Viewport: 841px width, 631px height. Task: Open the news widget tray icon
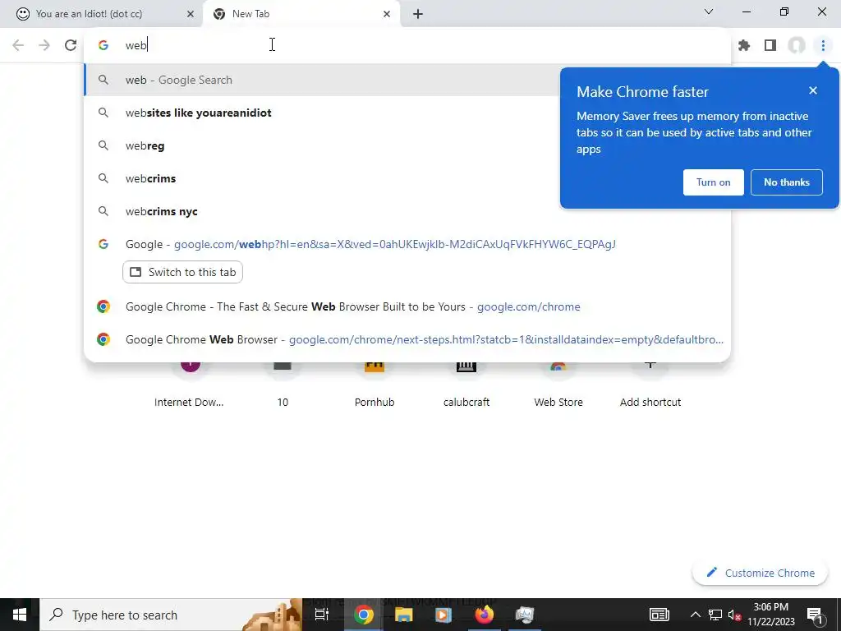(x=659, y=615)
